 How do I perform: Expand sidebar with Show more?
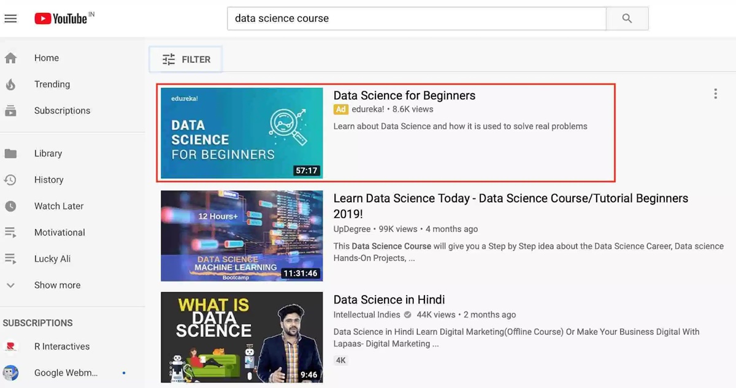pyautogui.click(x=57, y=285)
